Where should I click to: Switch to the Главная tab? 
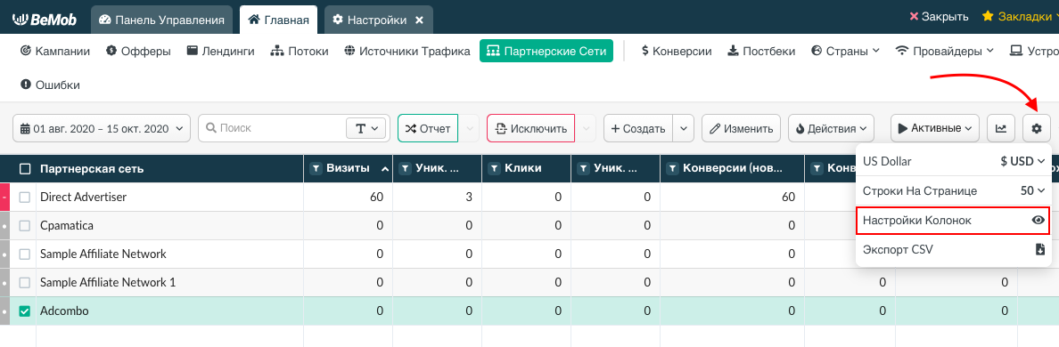coord(279,20)
